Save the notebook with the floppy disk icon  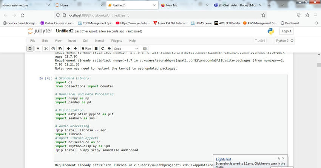30,49
